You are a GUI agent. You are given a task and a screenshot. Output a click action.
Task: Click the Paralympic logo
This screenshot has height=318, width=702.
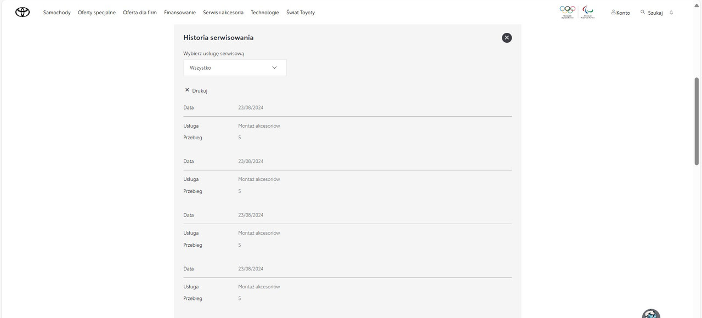588,12
